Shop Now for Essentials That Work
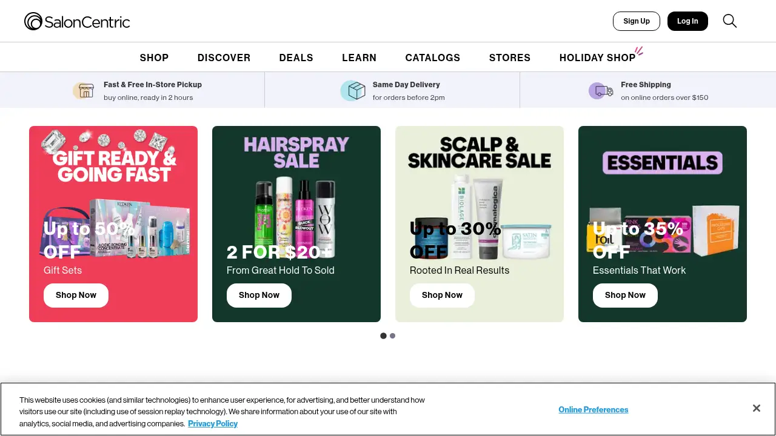 coord(625,296)
